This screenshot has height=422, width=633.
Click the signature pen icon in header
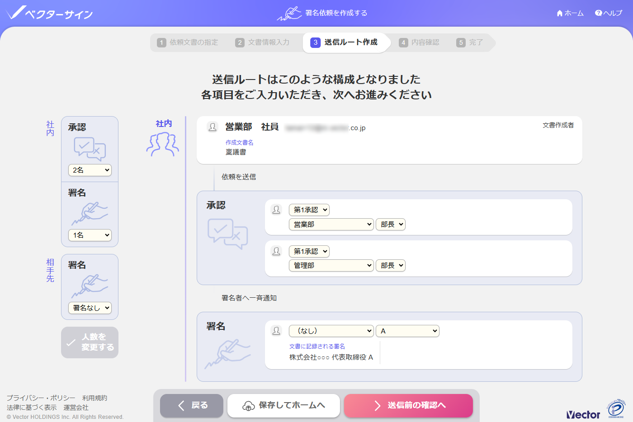[289, 13]
